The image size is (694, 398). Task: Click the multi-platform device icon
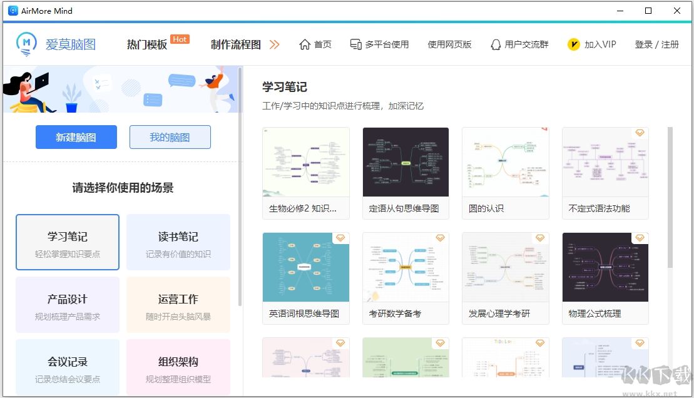[x=356, y=44]
